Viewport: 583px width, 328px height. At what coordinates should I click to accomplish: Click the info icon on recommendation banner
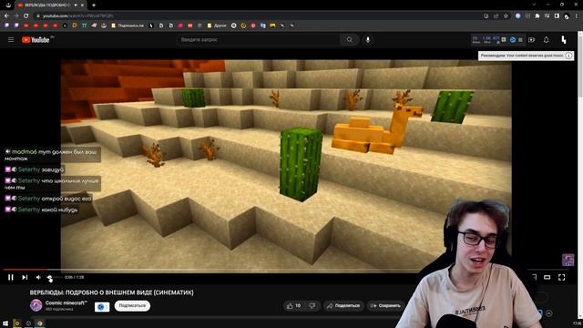coord(568,56)
